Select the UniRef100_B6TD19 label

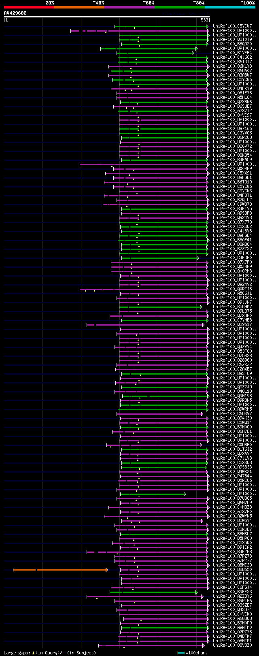[232, 182]
